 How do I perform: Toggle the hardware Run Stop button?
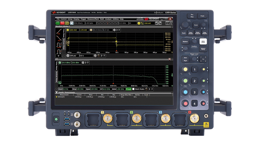[192, 16]
